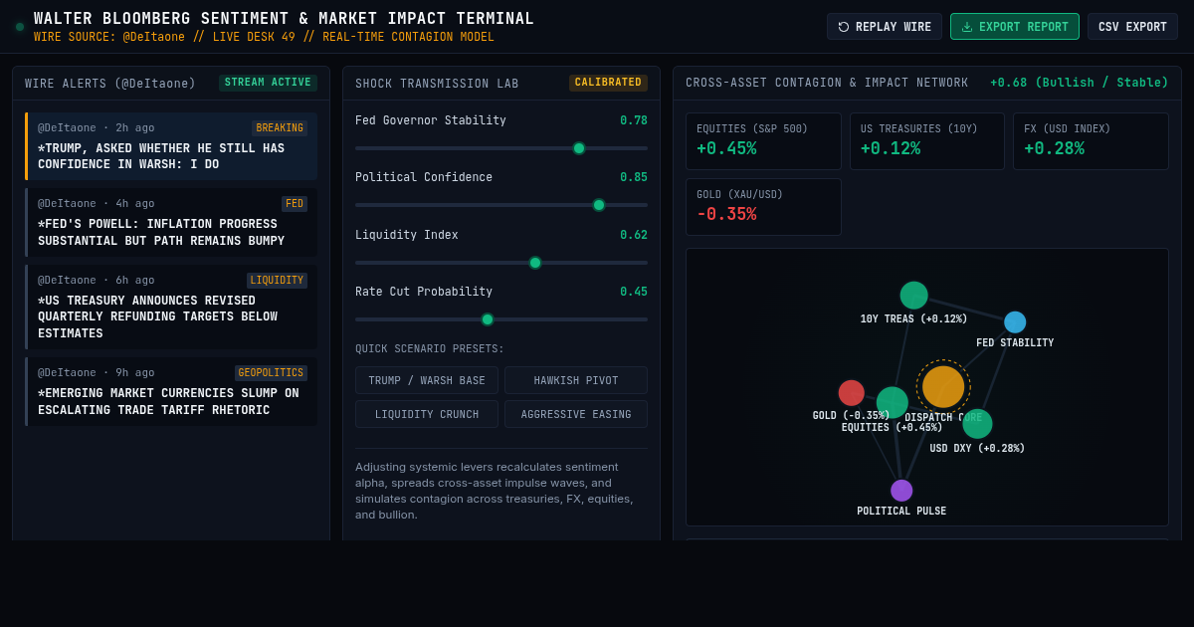Click the 0.85 Political Confidence value
This screenshot has height=627, width=1194.
click(x=634, y=177)
